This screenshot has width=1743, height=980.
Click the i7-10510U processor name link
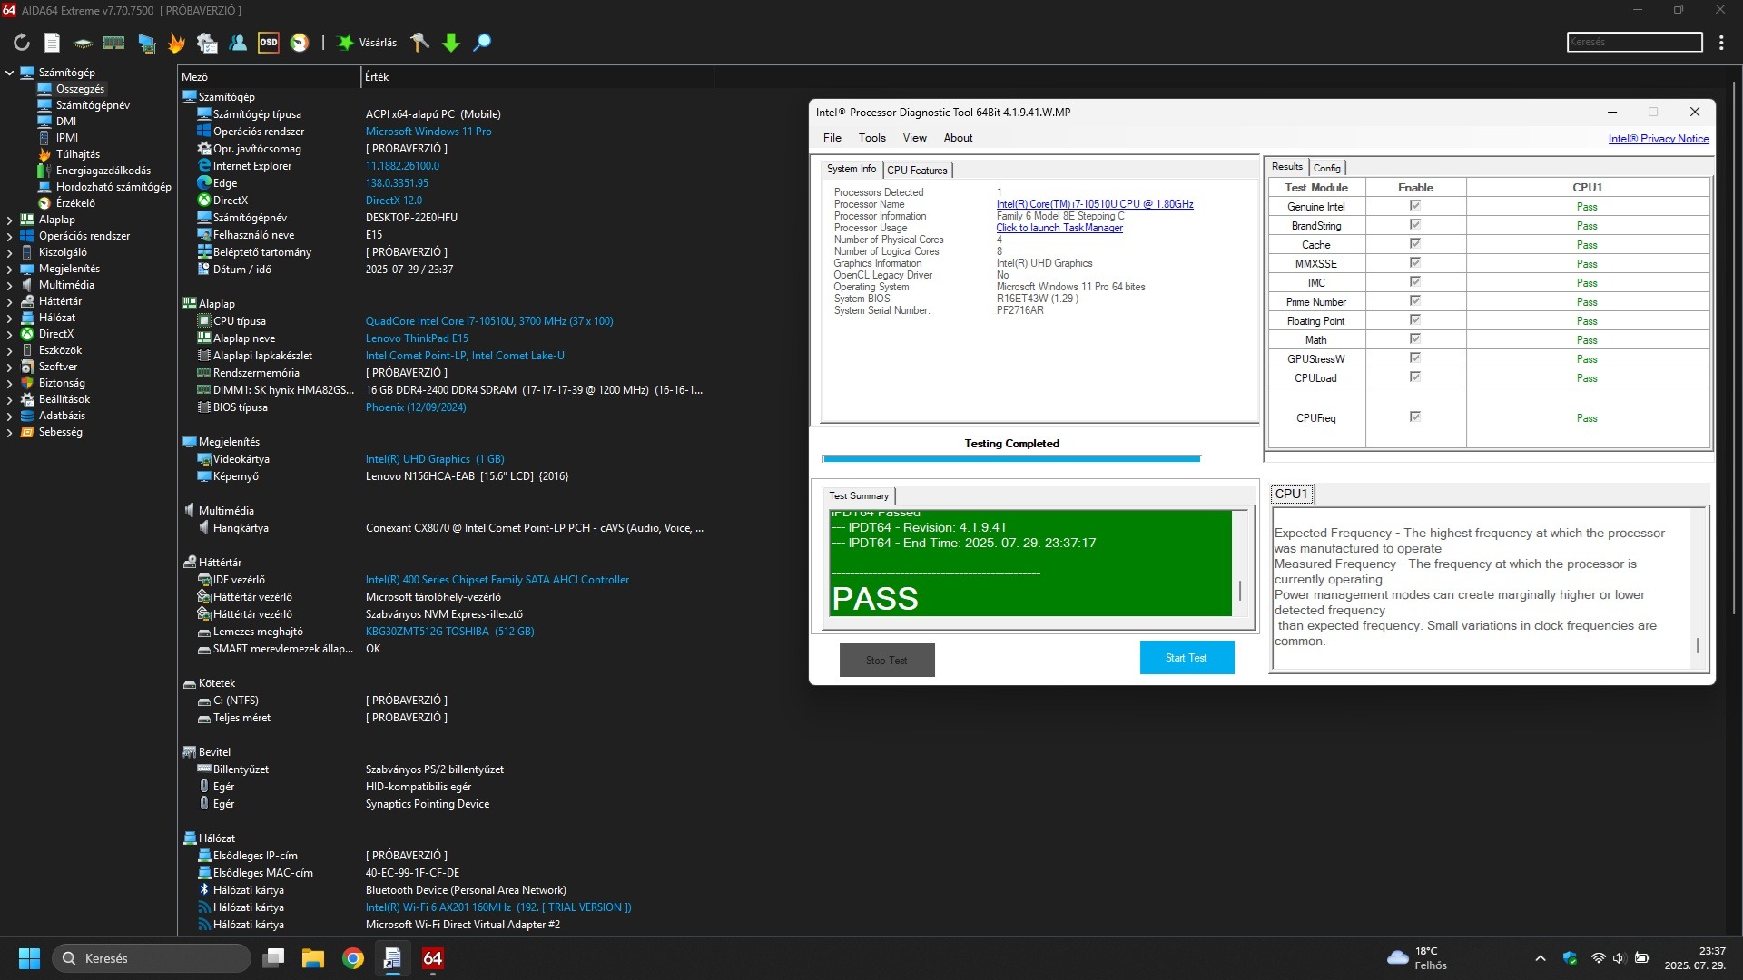1095,204
